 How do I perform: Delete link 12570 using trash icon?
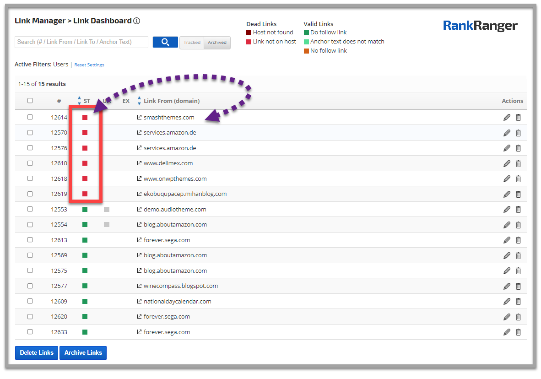[x=518, y=133]
